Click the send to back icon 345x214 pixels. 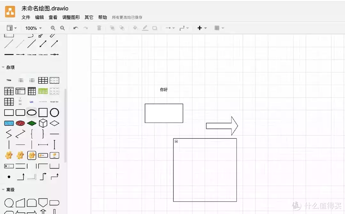(122, 28)
